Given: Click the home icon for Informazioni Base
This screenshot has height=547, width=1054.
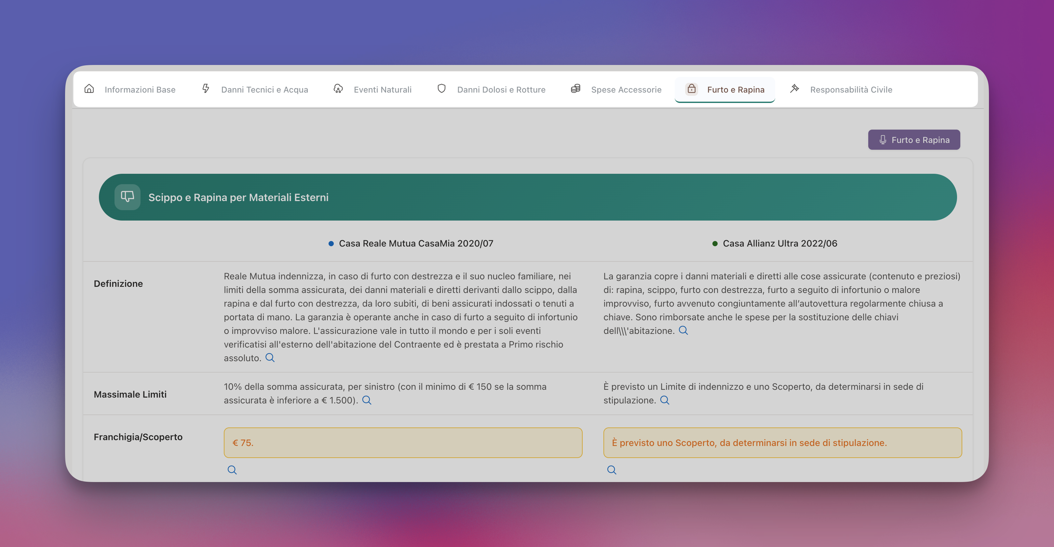Looking at the screenshot, I should (x=89, y=89).
